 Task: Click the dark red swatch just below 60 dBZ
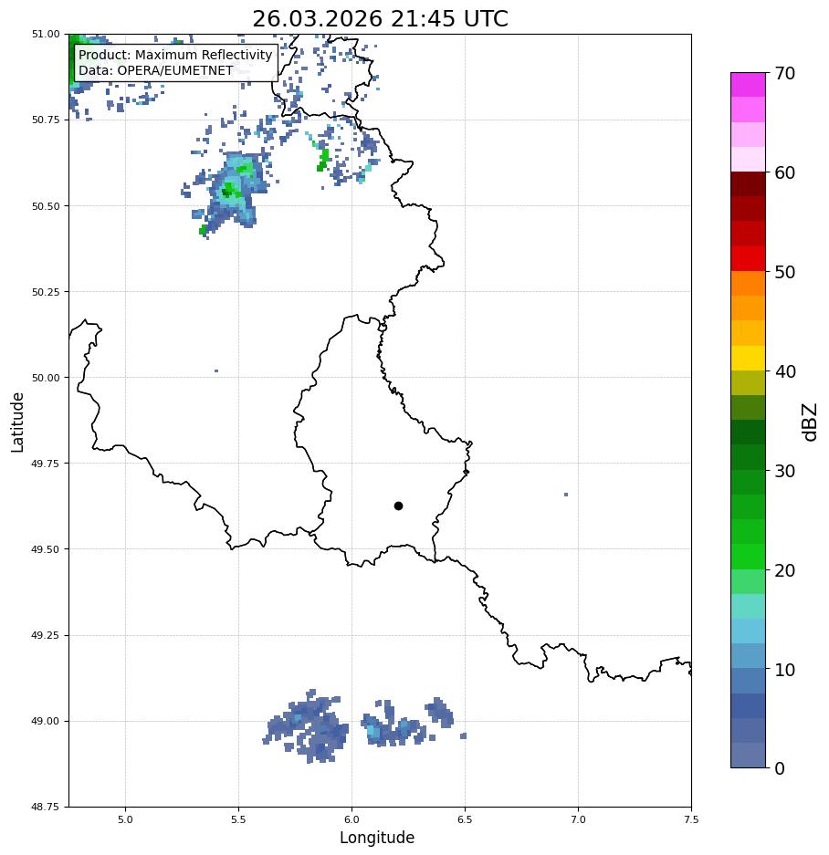(749, 183)
